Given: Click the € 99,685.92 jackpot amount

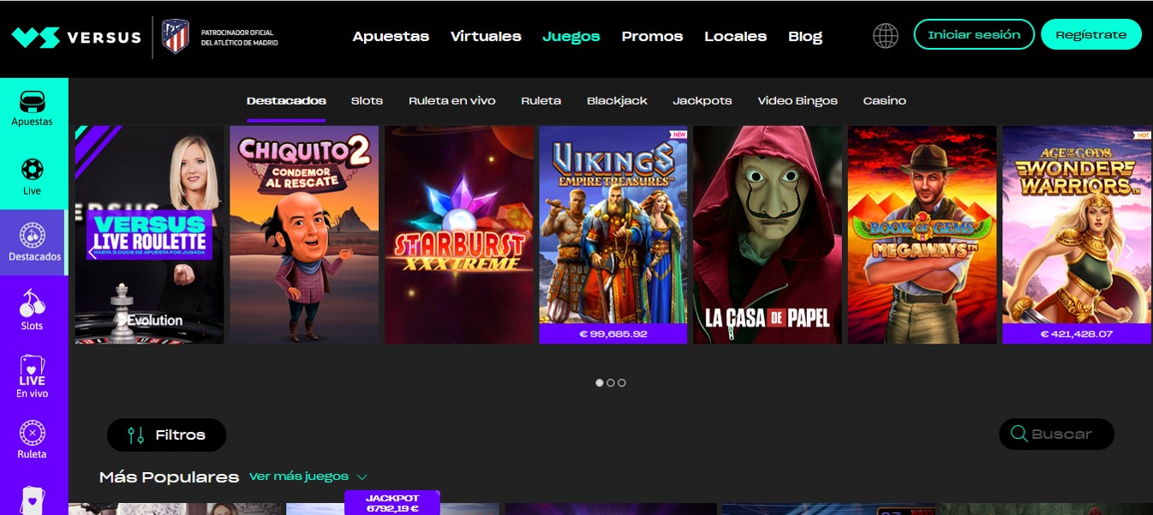Looking at the screenshot, I should click(x=613, y=333).
